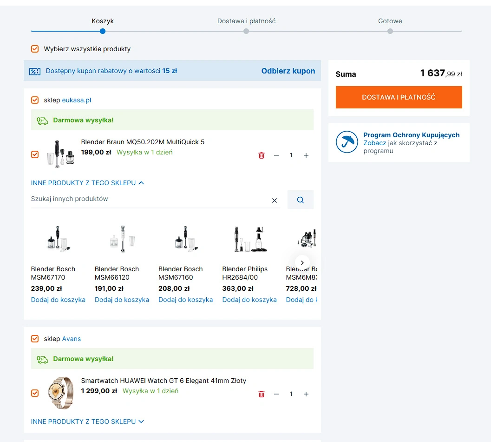491x442 pixels.
Task: Remove Huawei smartwatch with trash icon
Action: click(261, 394)
